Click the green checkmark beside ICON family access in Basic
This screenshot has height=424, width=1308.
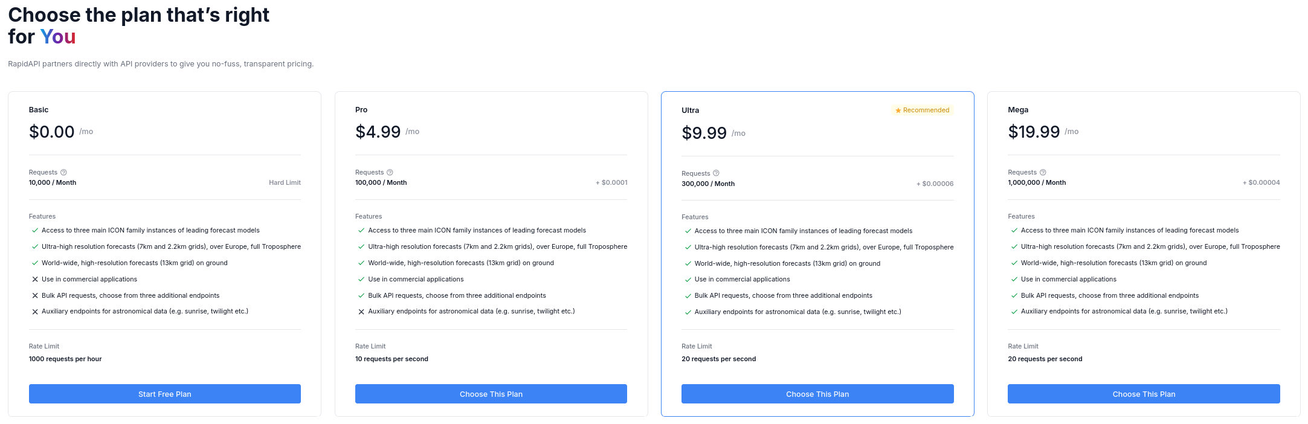[35, 230]
